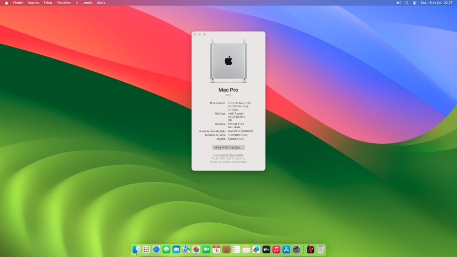The image size is (457, 257).
Task: Click serial number F5KYW8PEP7QM
Action: point(238,135)
